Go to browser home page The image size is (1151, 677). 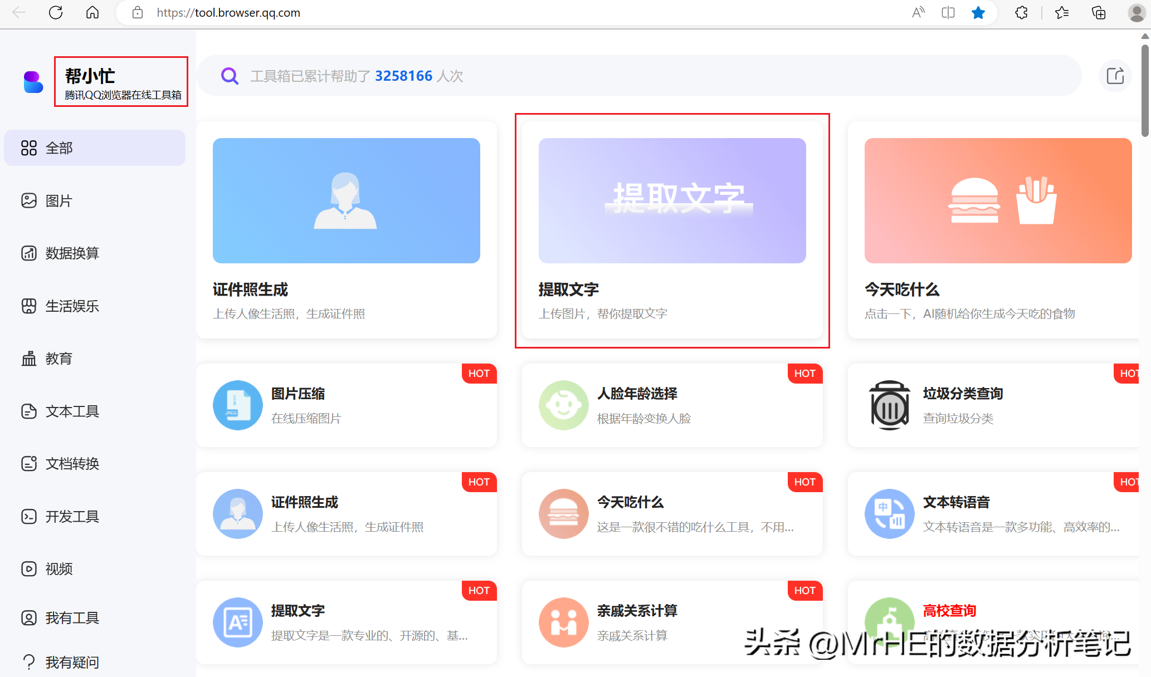[x=92, y=12]
